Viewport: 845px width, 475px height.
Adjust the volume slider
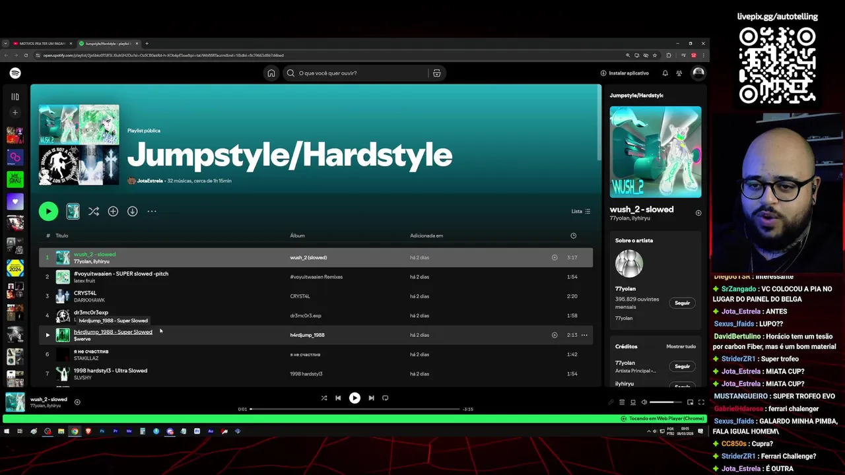pos(665,402)
